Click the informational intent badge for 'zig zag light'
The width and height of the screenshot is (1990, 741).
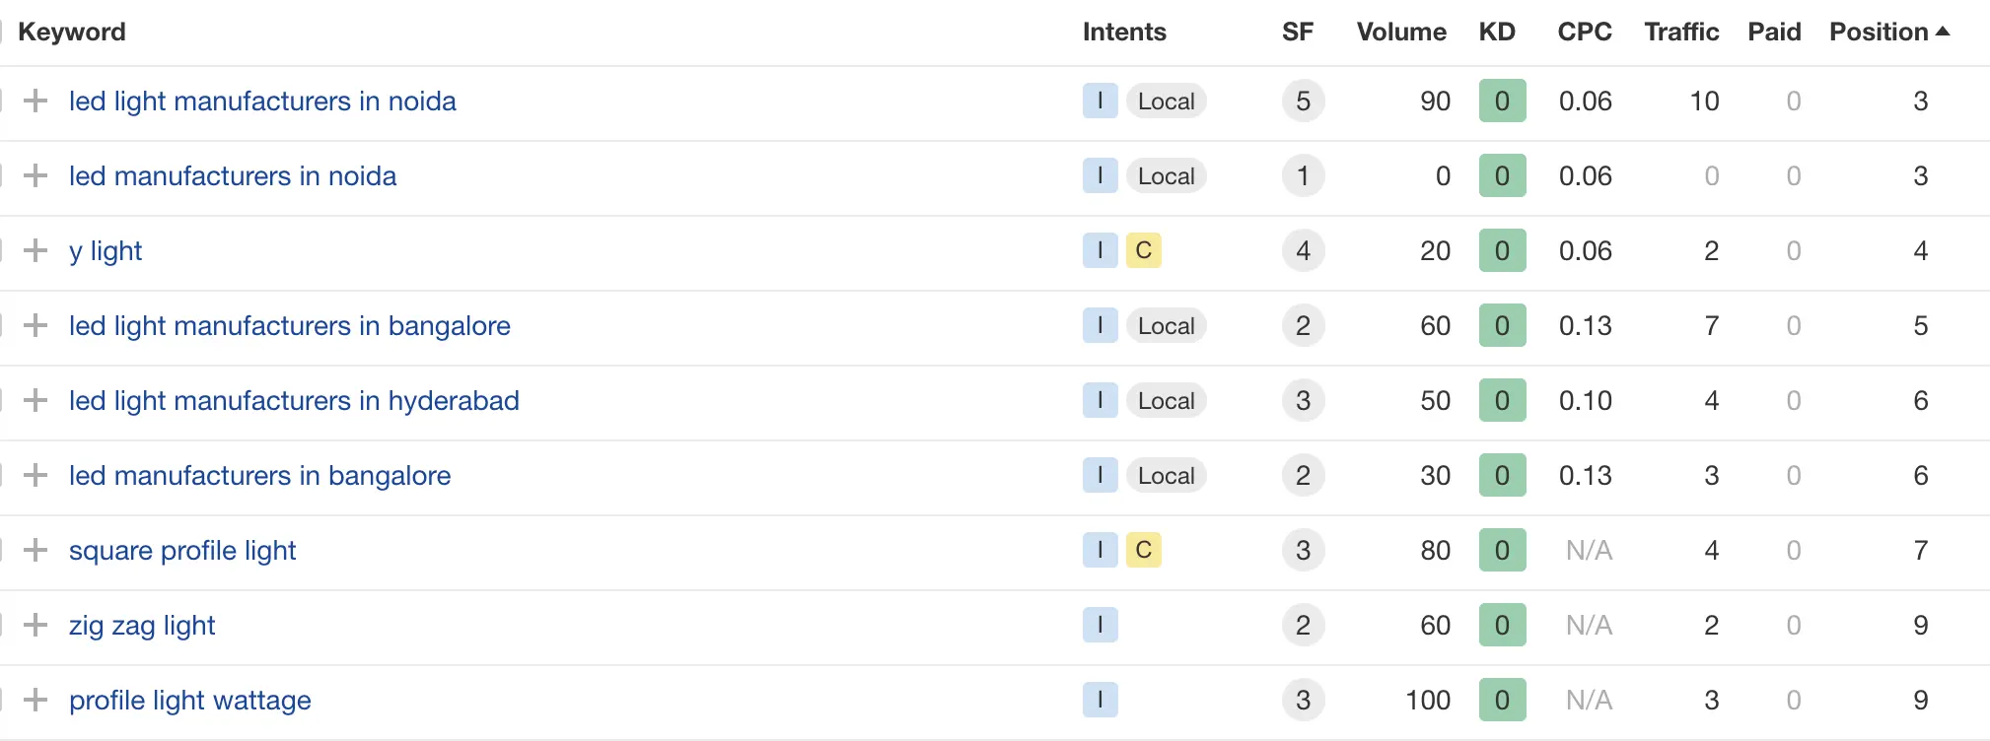1100,625
